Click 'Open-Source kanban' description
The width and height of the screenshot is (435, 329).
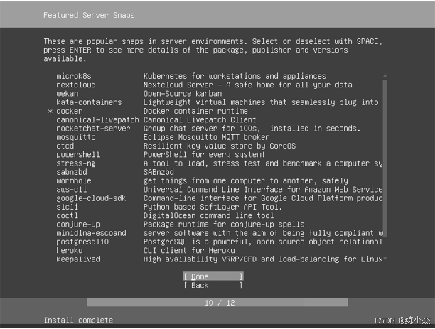pos(183,94)
